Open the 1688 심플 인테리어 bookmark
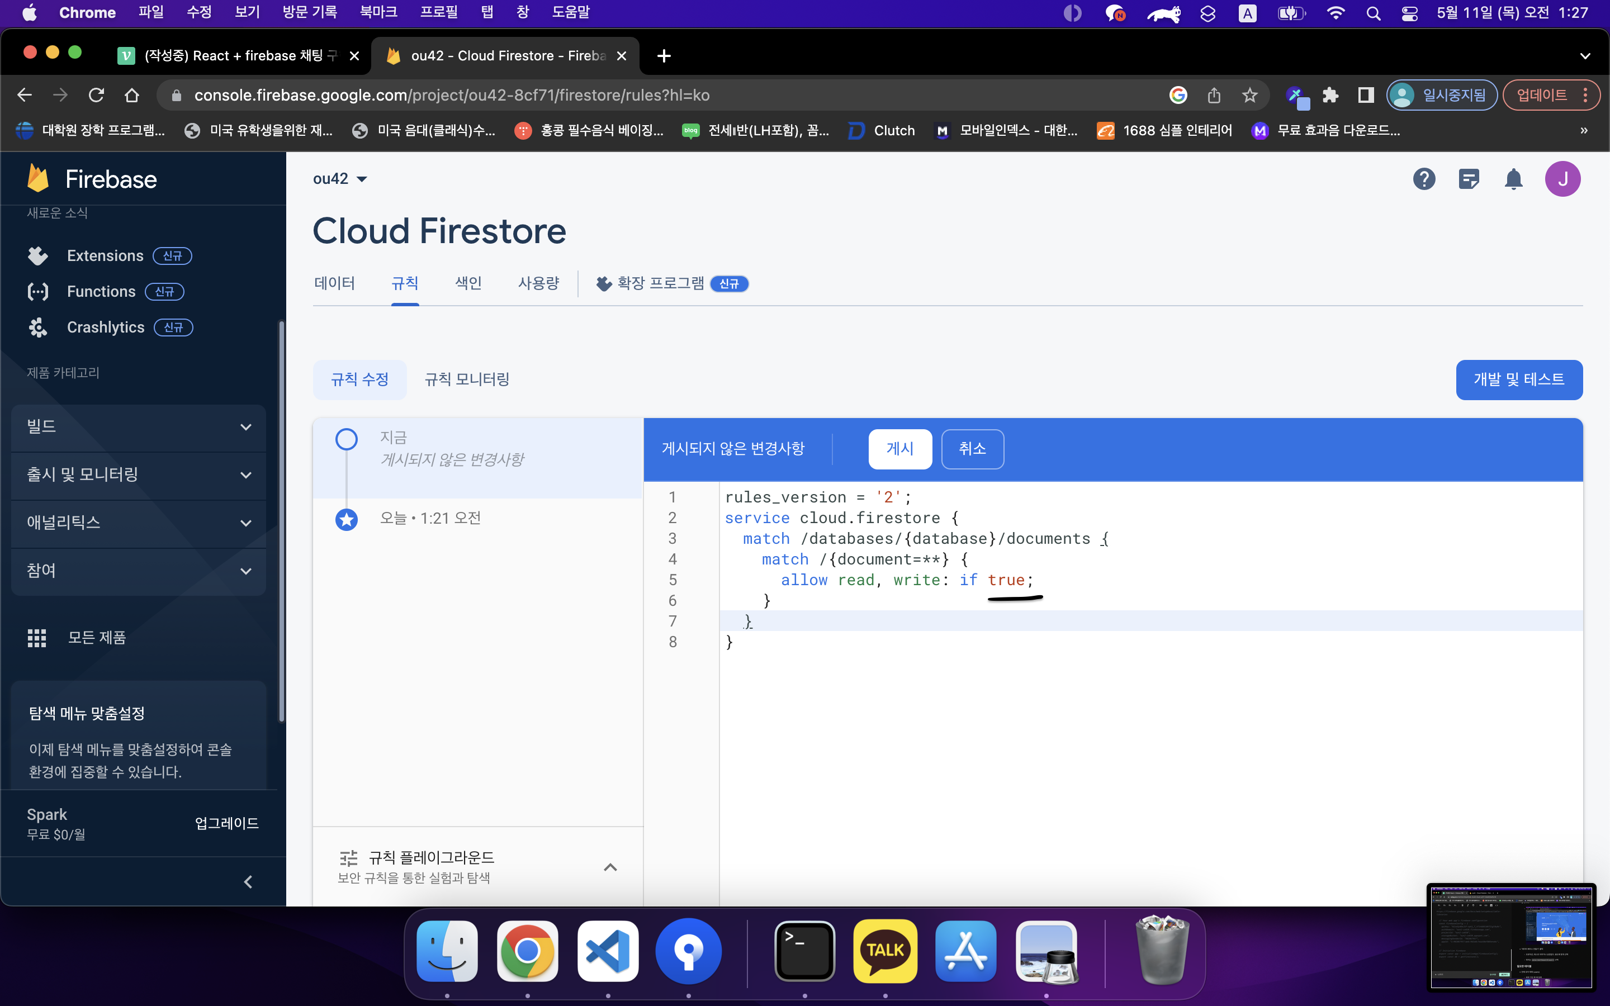This screenshot has width=1610, height=1006. point(1164,130)
